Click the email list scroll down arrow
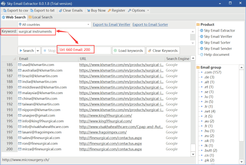Screen dimensions: 246x165 point(193,154)
